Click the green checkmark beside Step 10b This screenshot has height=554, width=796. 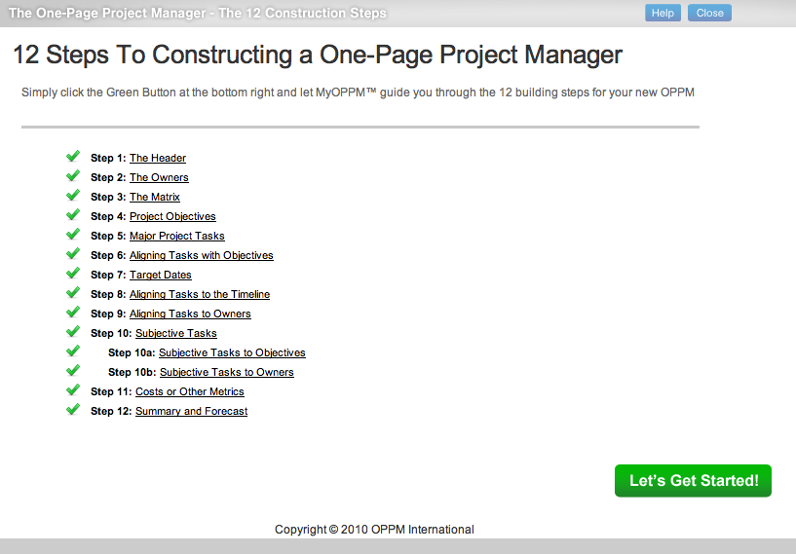coord(73,370)
